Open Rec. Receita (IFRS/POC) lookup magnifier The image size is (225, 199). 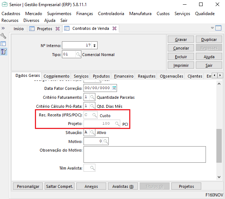[x=94, y=115]
